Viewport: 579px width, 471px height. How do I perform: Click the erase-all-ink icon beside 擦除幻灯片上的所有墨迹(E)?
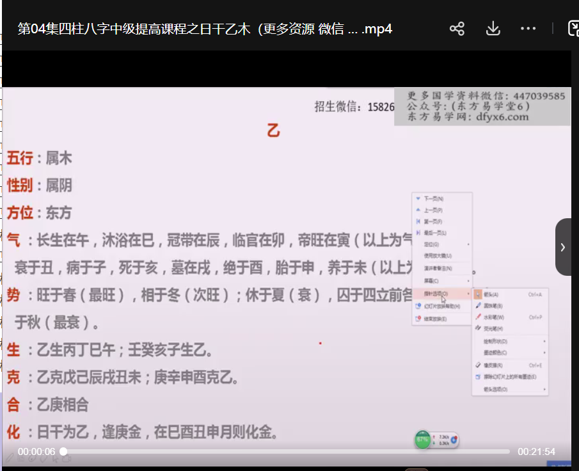click(478, 377)
